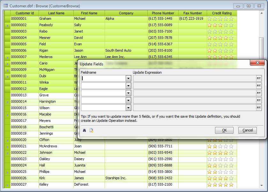The image size is (268, 192).
Task: Click the browse scrollbar down arrow
Action: tap(262, 186)
